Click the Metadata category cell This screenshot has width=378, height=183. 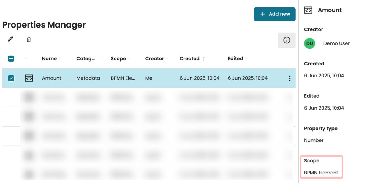(88, 78)
